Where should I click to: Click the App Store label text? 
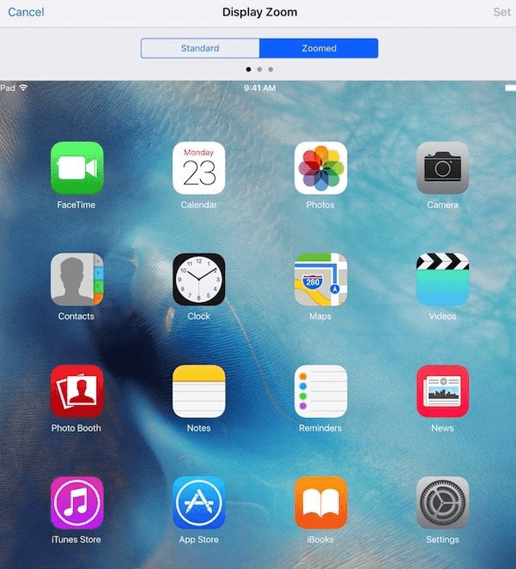coord(198,540)
